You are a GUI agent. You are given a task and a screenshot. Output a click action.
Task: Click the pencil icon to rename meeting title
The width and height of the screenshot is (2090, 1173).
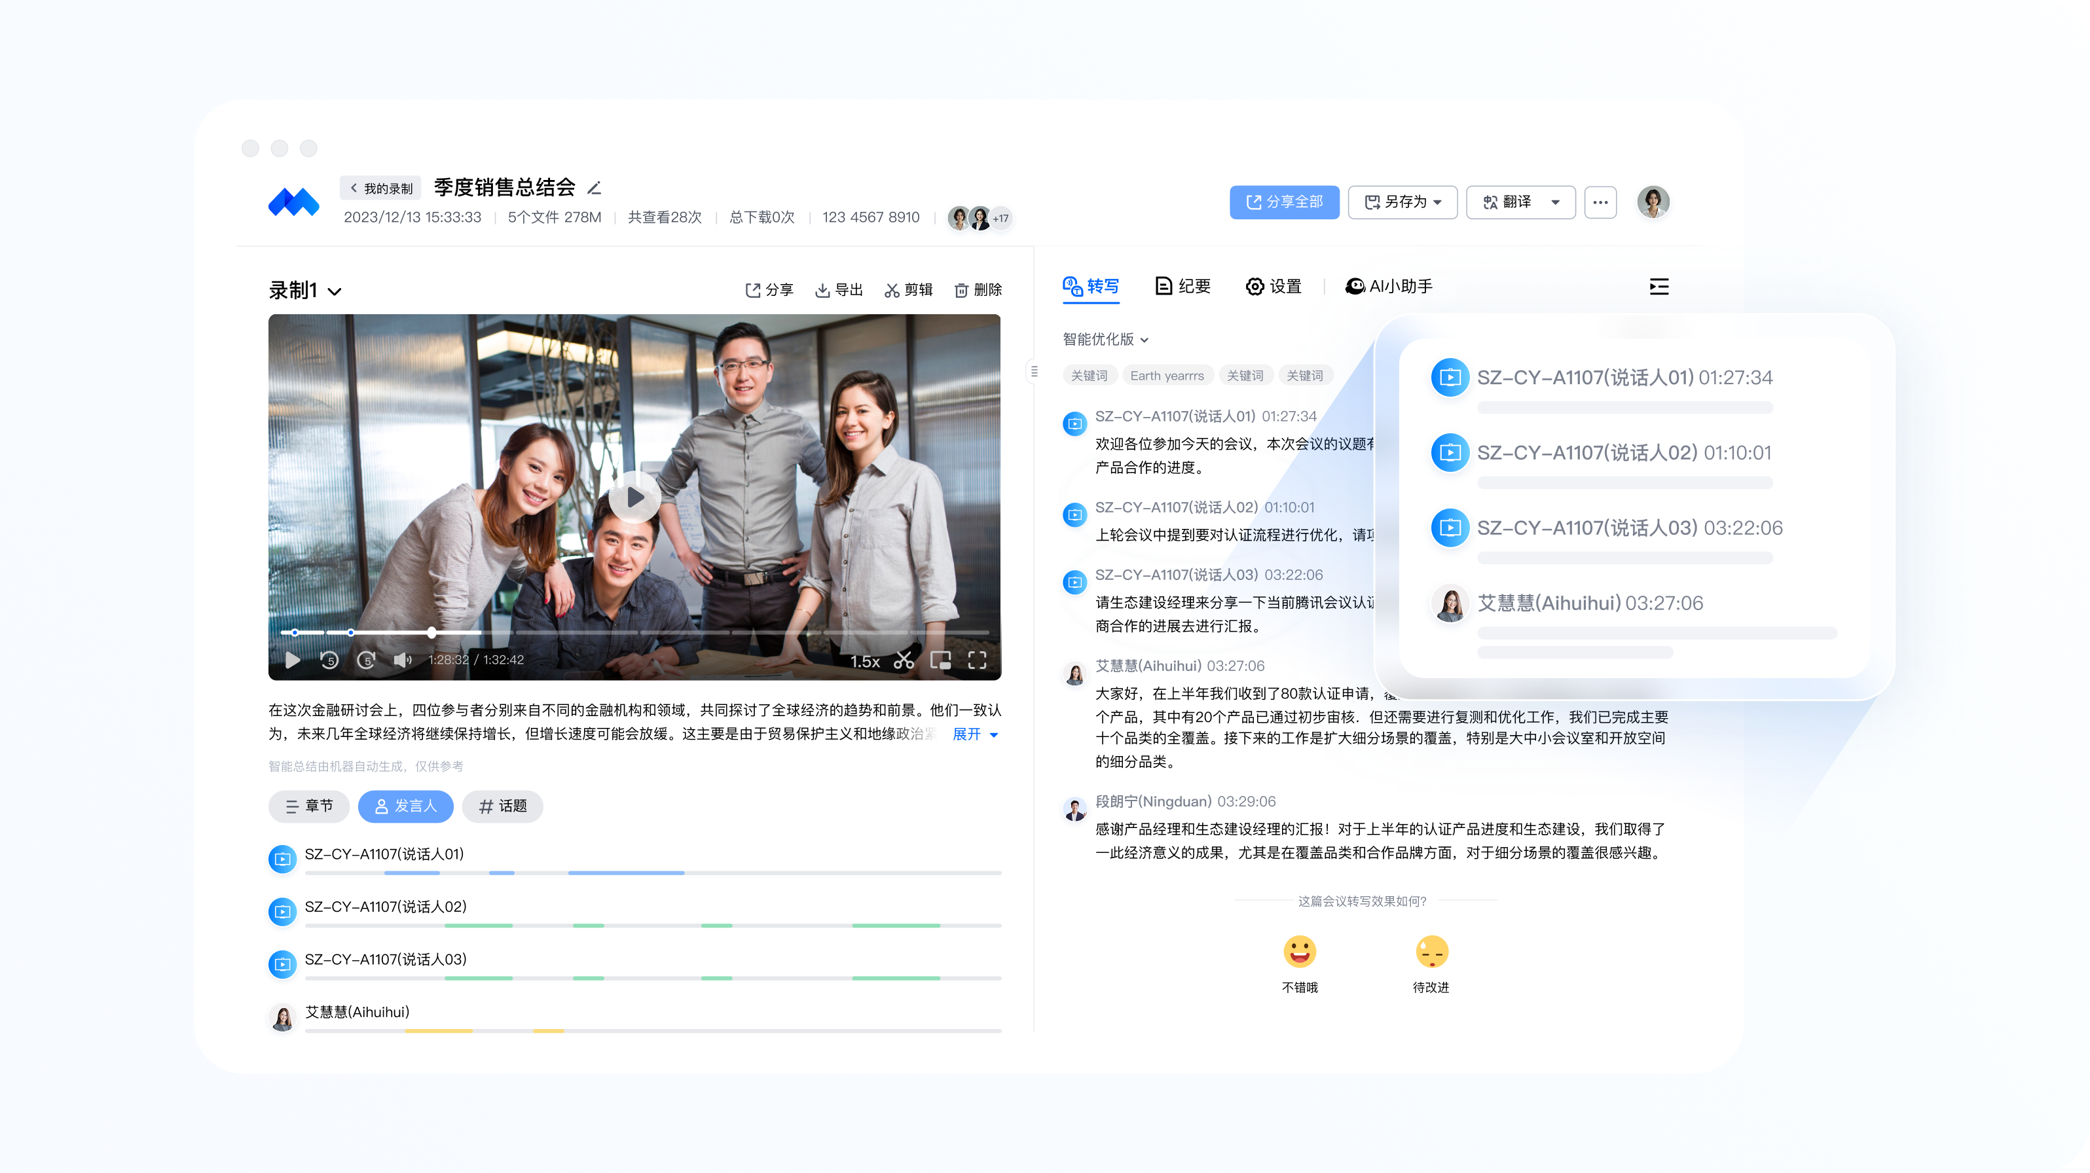594,189
